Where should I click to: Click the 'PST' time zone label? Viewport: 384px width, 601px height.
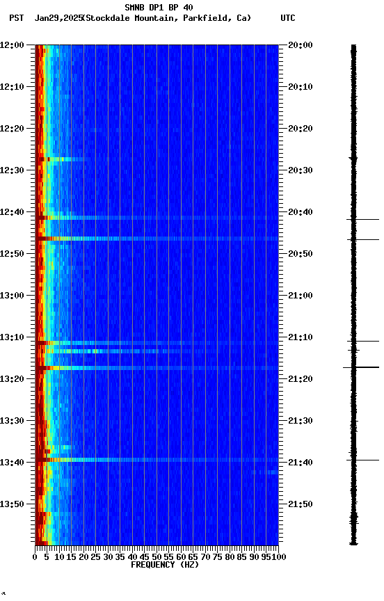(17, 18)
